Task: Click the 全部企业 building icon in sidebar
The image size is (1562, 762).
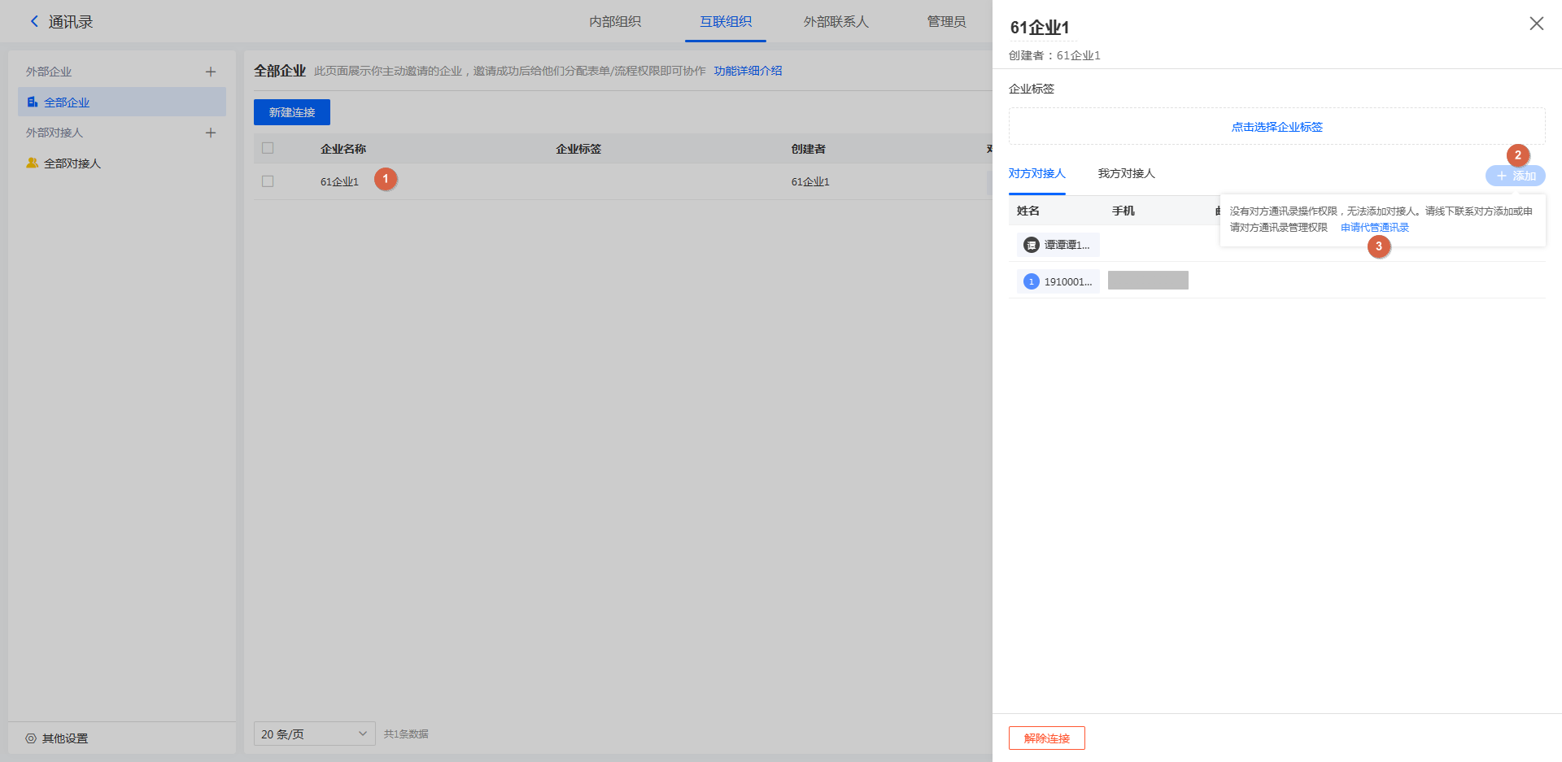Action: pos(33,102)
